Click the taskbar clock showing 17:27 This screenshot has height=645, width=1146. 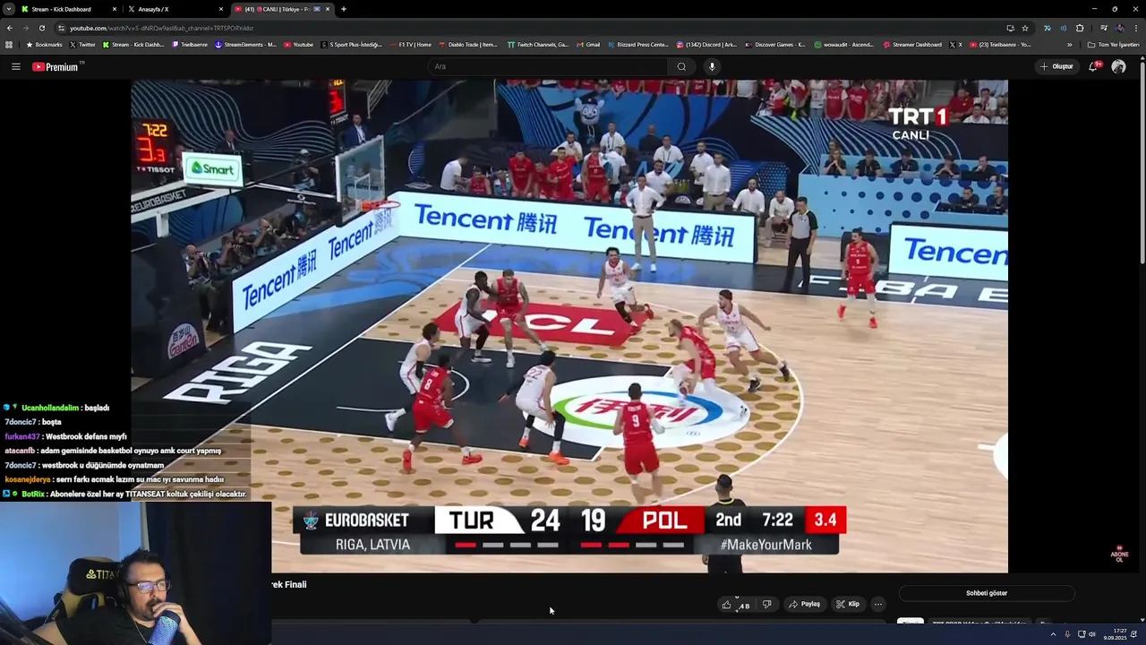(x=1114, y=634)
